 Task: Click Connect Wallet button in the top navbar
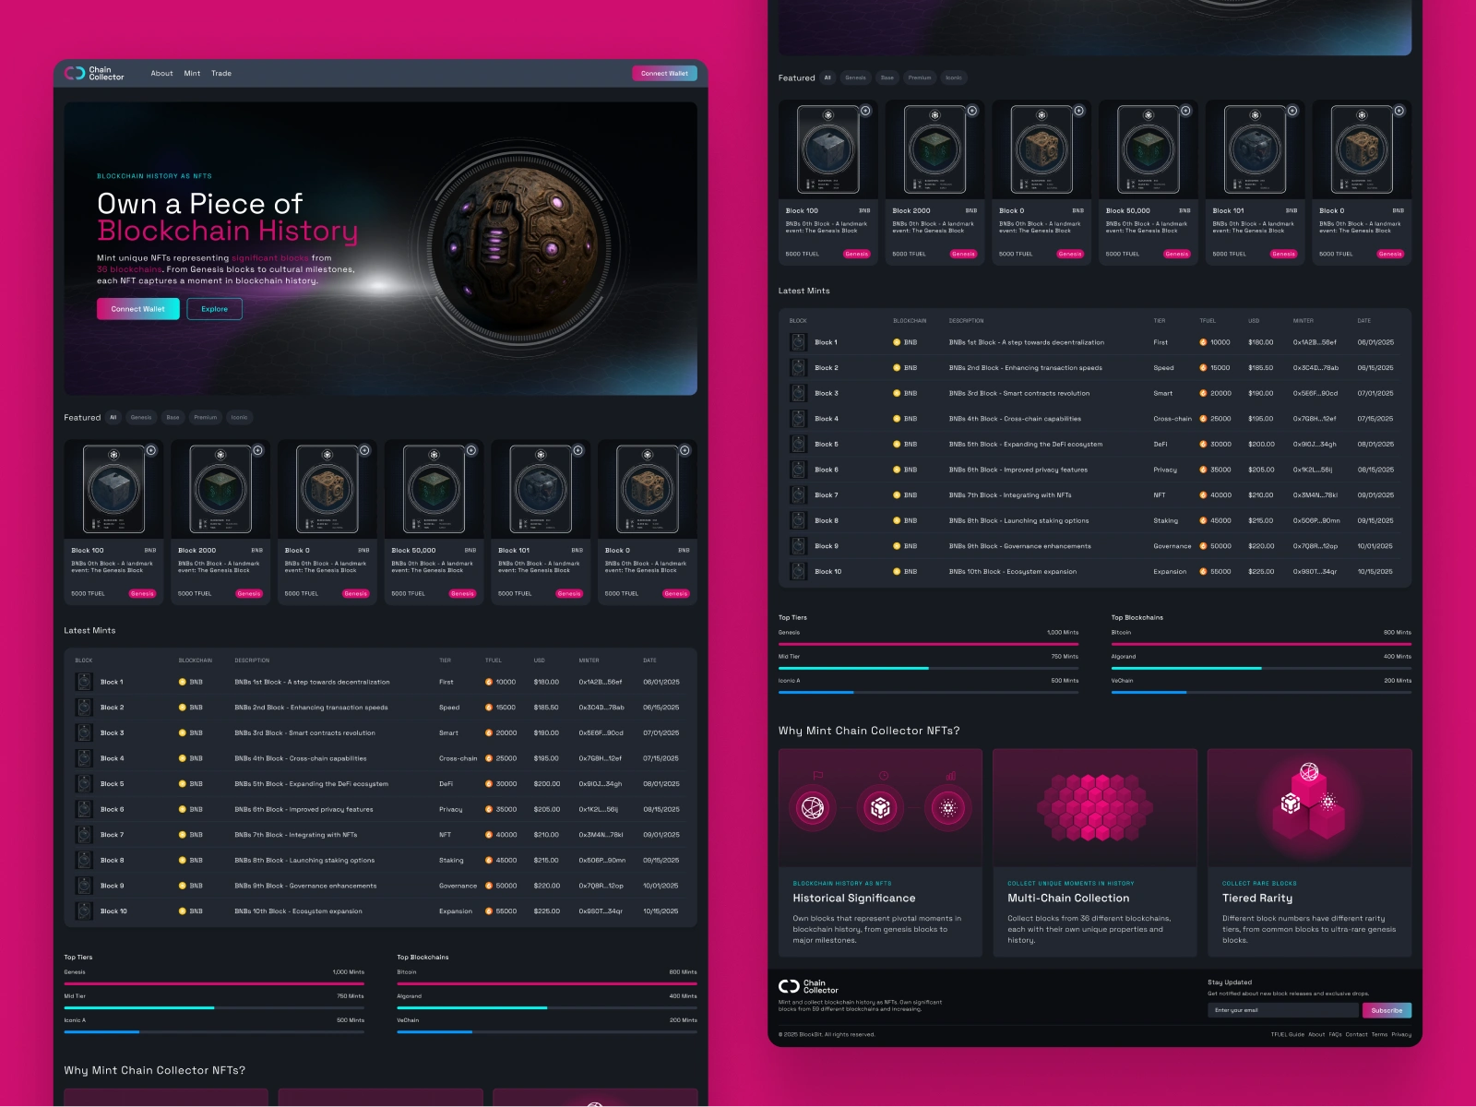[x=664, y=74]
